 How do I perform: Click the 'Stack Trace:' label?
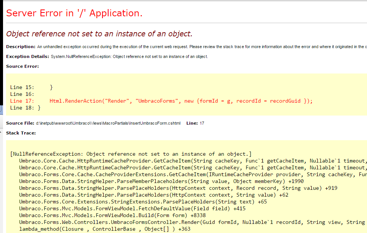pyautogui.click(x=21, y=133)
